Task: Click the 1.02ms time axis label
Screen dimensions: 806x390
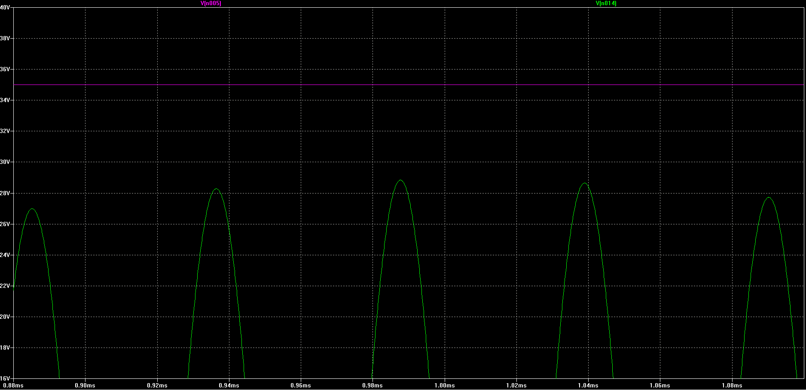Action: pyautogui.click(x=516, y=386)
